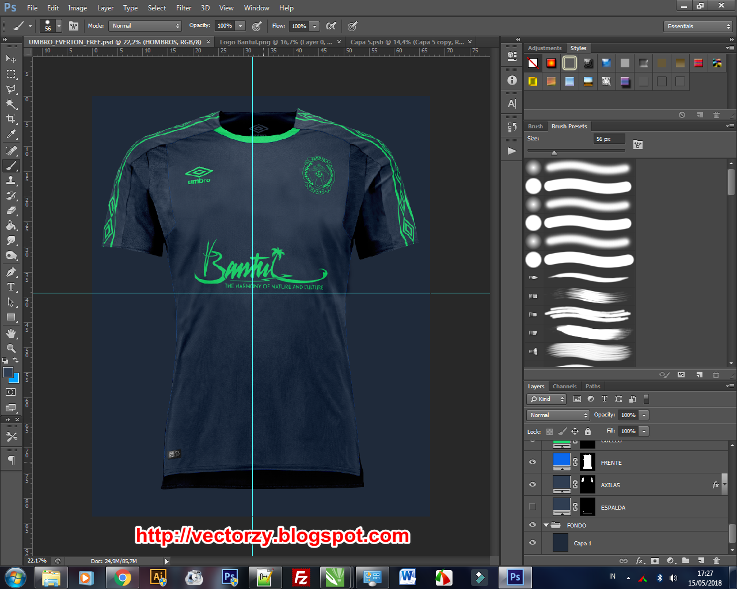
Task: Select the Rectangle shape tool
Action: (11, 317)
